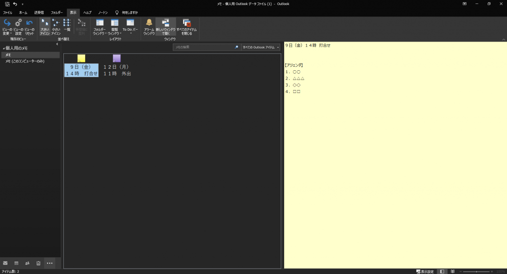Click agenda line 2. △△△
507x274 pixels.
point(295,79)
